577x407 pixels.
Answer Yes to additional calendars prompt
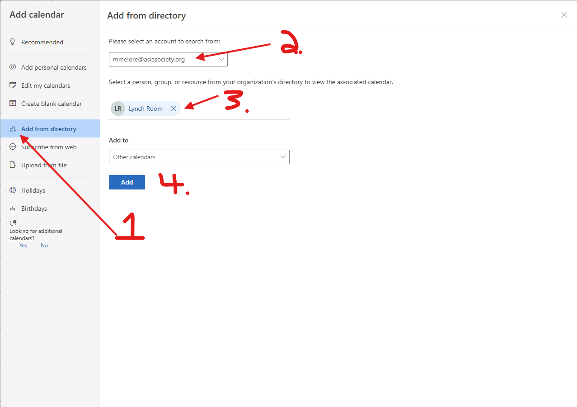(23, 246)
